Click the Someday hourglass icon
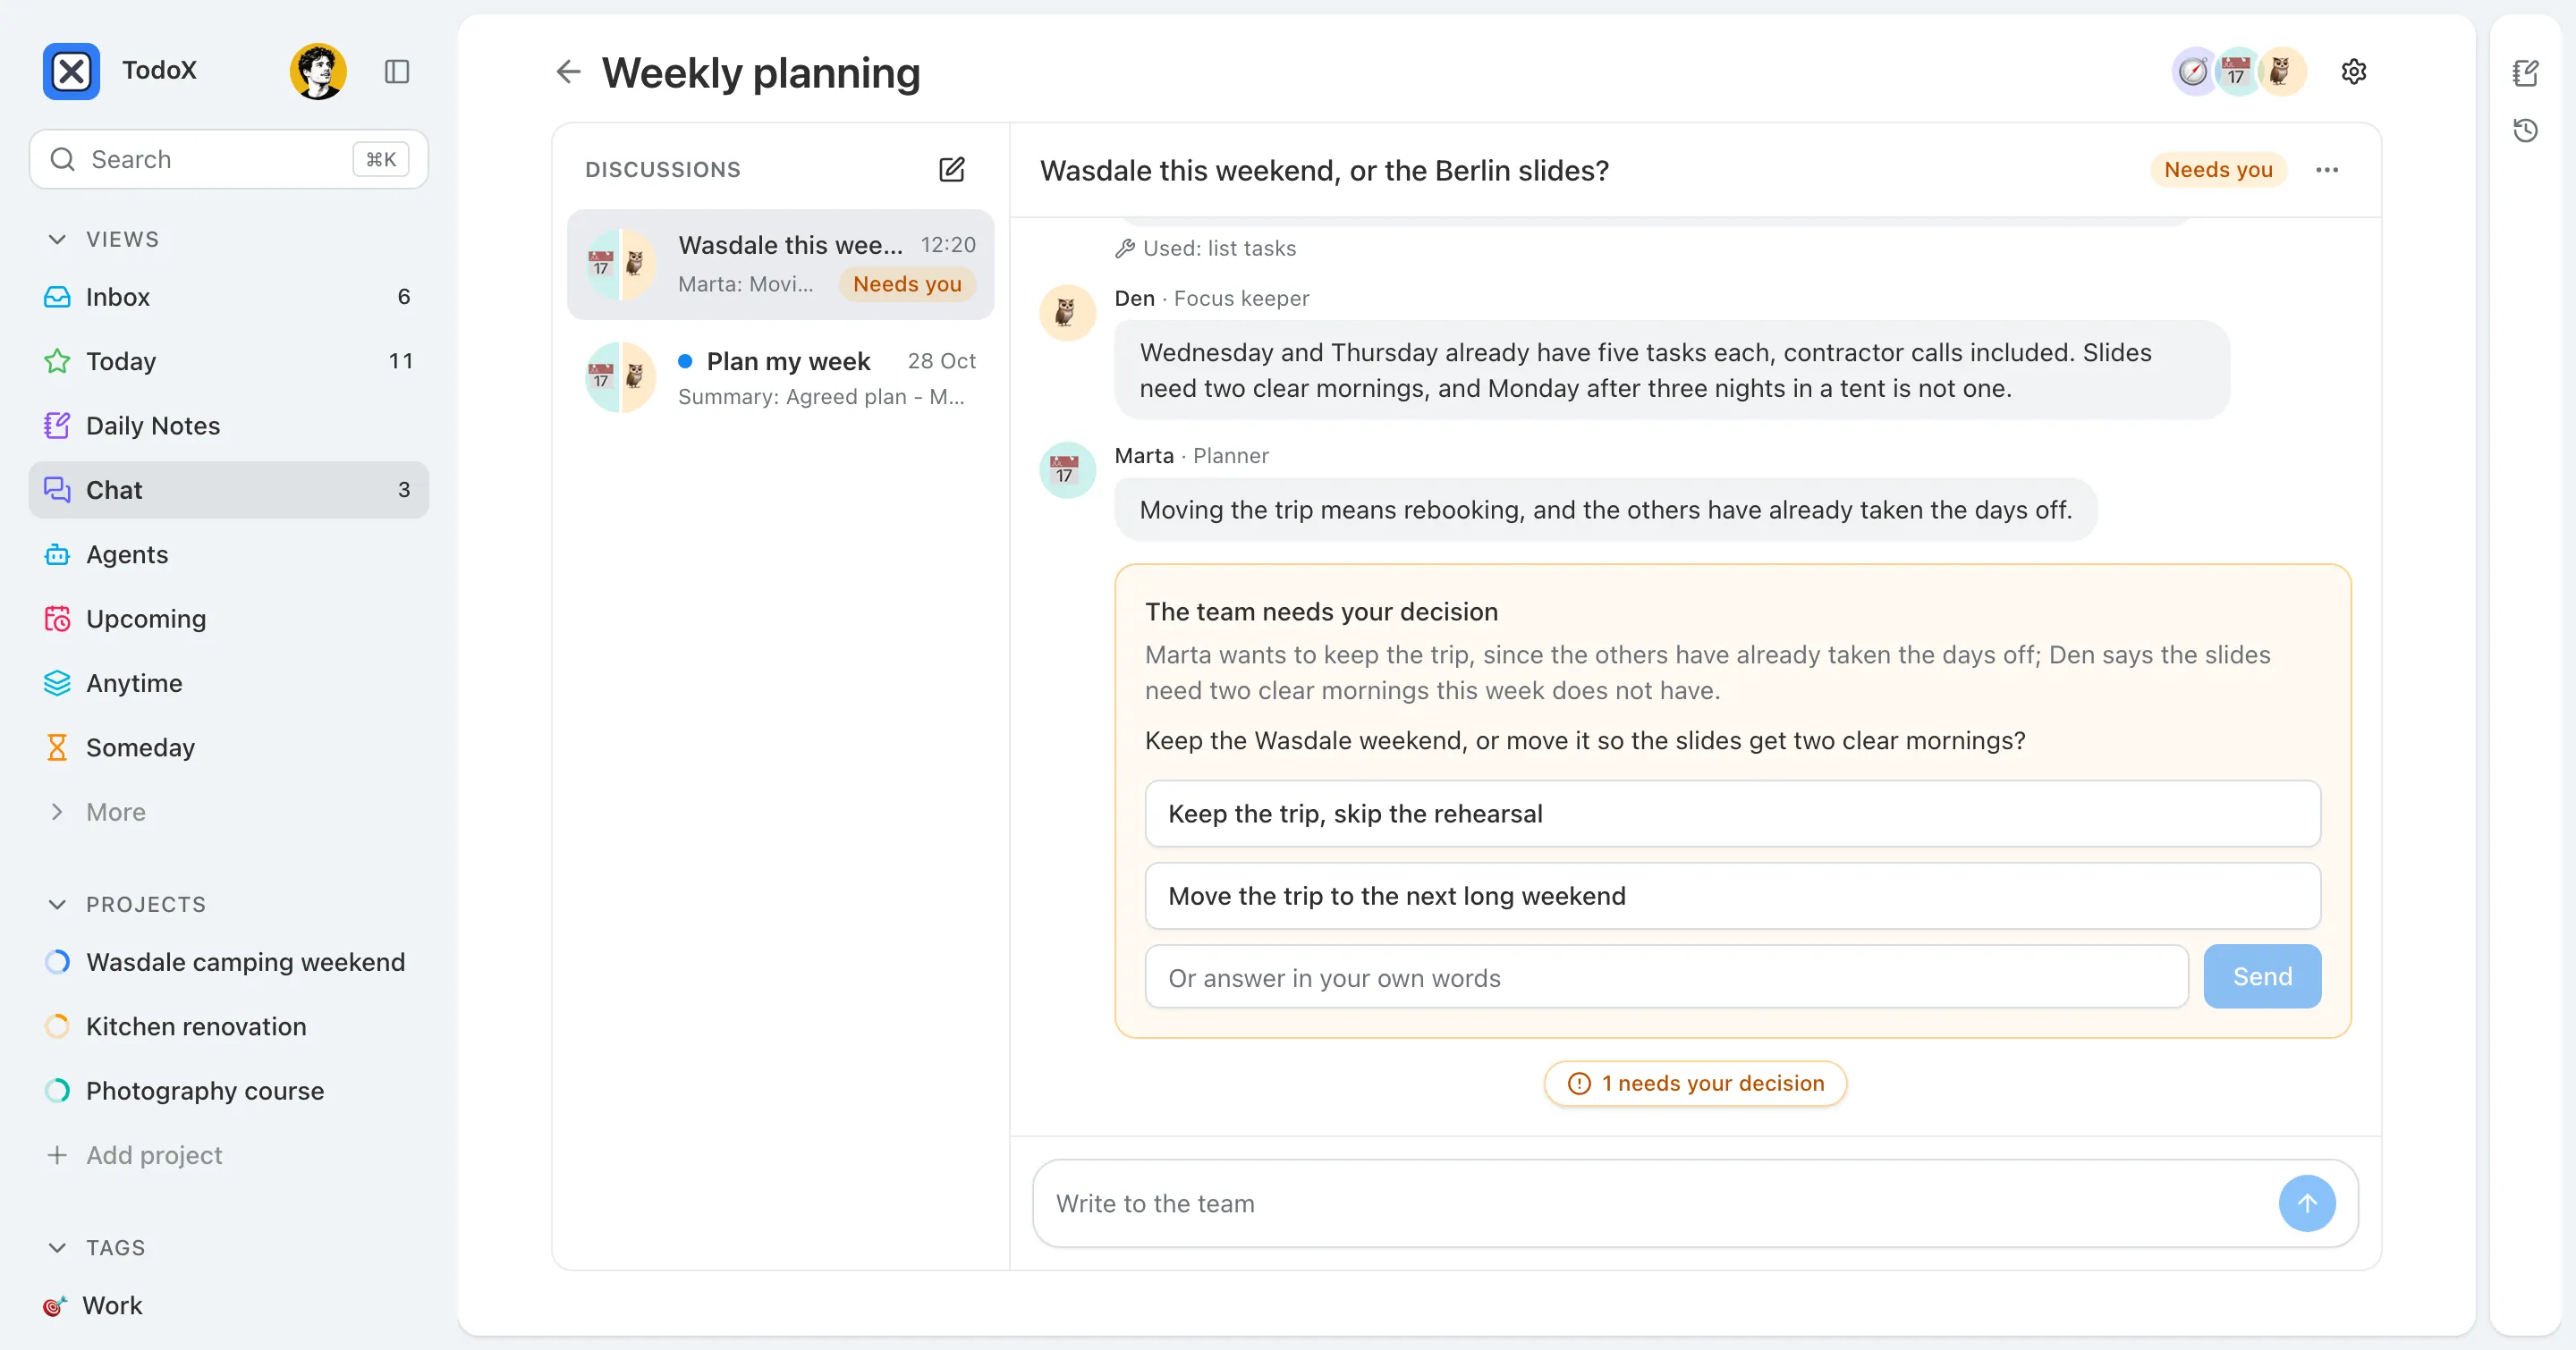The height and width of the screenshot is (1350, 2576). tap(57, 747)
